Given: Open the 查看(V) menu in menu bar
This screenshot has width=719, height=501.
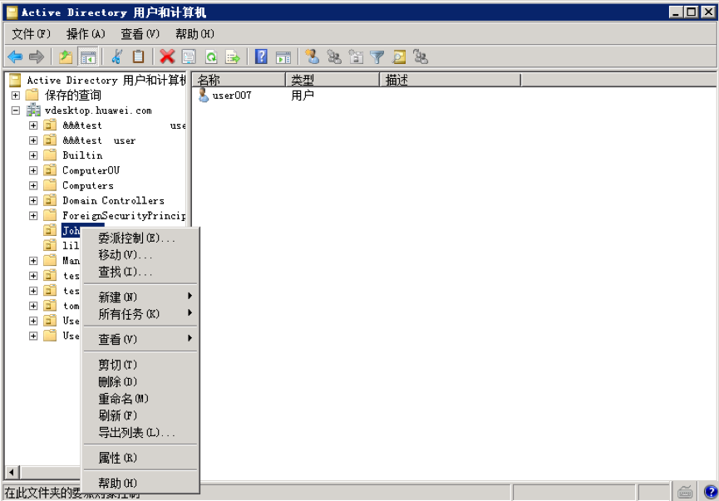Looking at the screenshot, I should (x=140, y=34).
